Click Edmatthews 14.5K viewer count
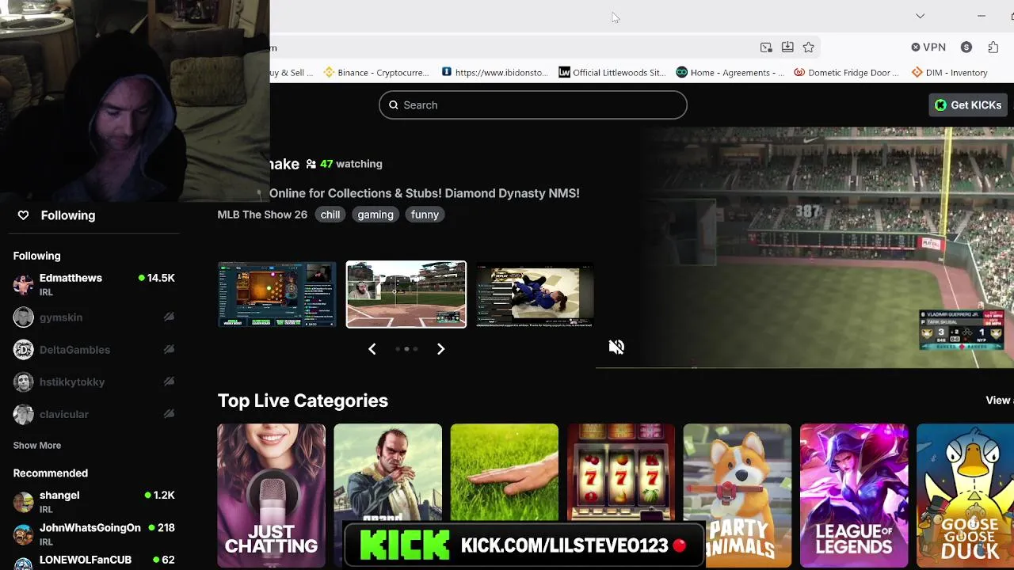1014x570 pixels. pyautogui.click(x=156, y=278)
